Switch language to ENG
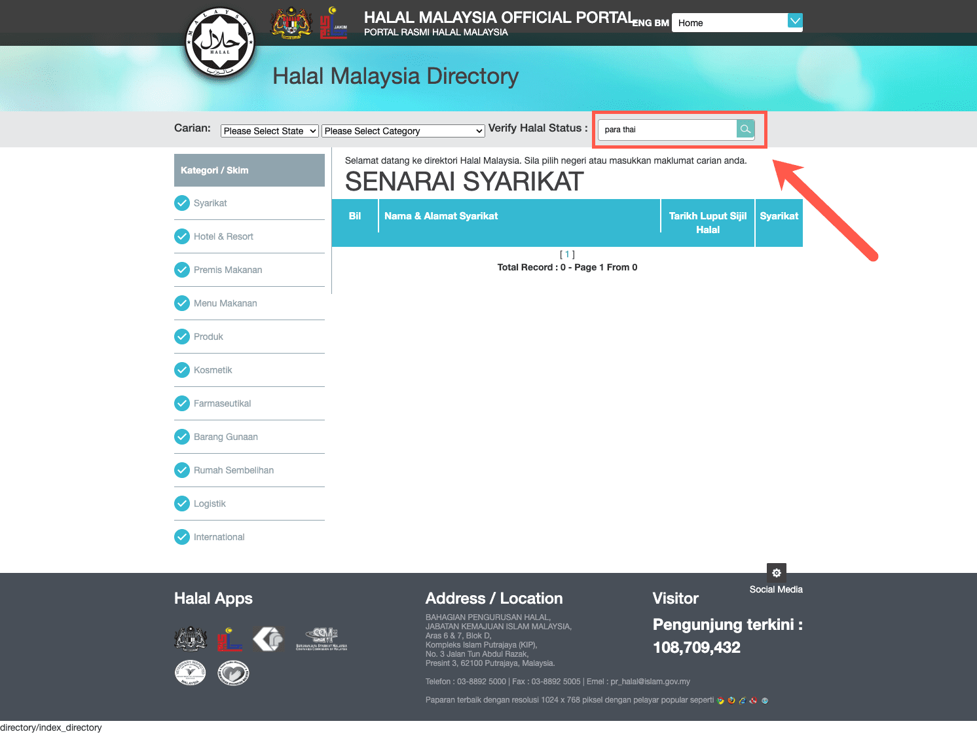 coord(642,23)
